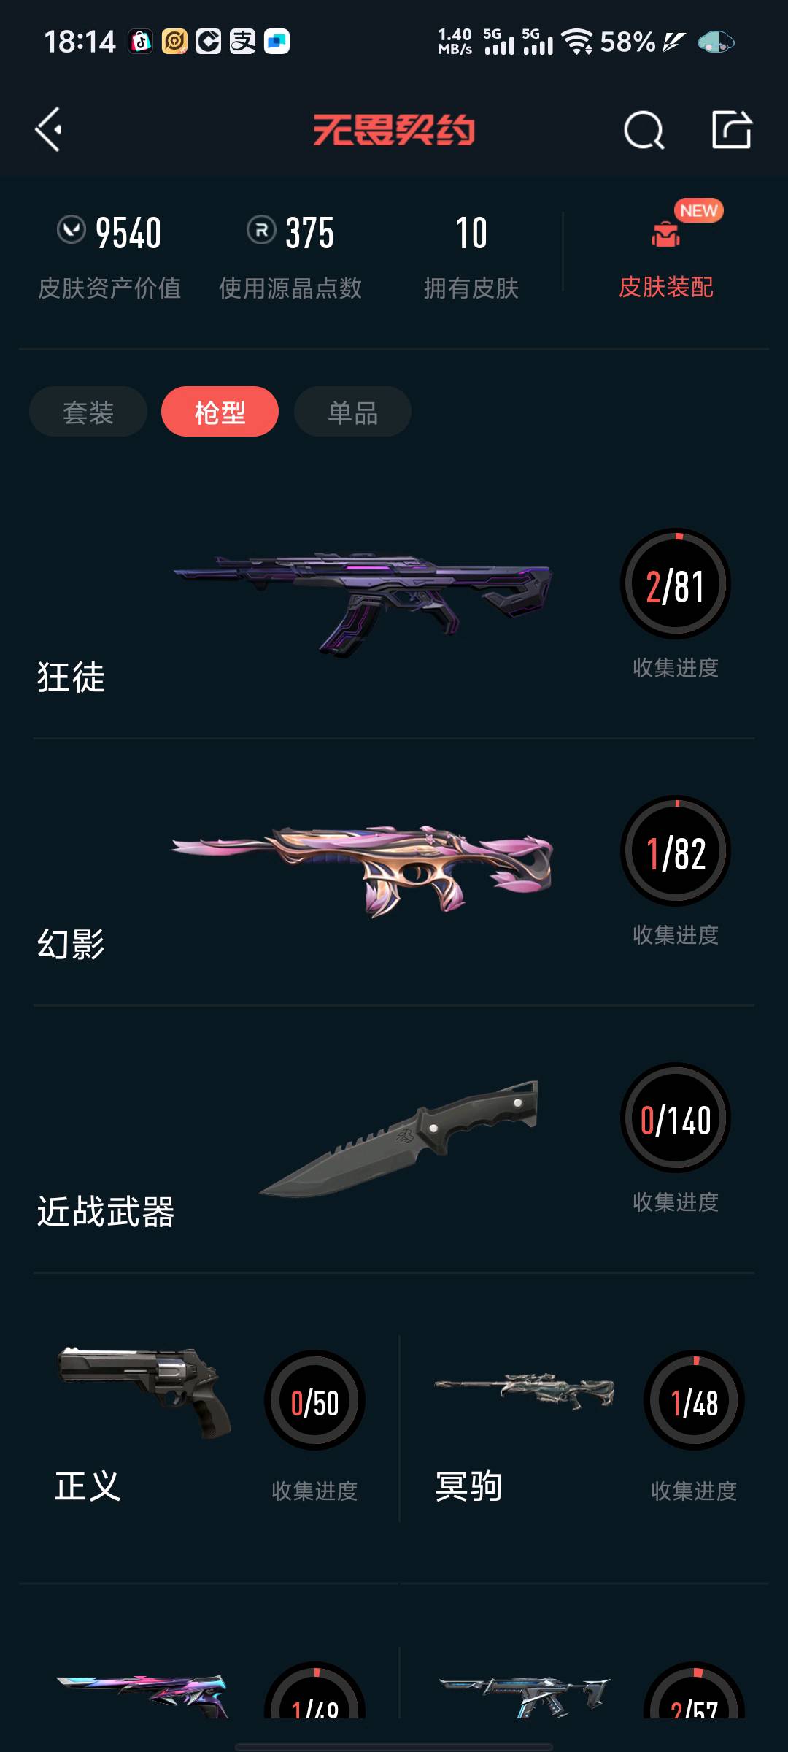
Task: Open TikTok notification icon in status bar
Action: pos(141,42)
